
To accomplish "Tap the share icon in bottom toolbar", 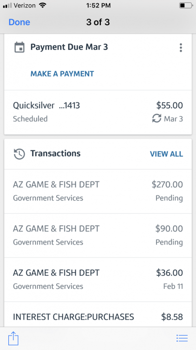I will 13,338.
